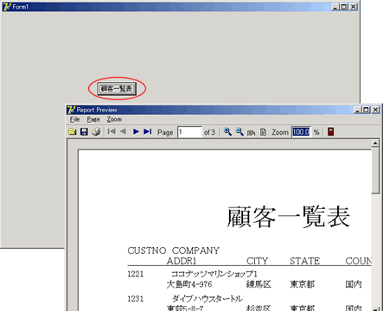Fit page width icon in toolbar
Viewport: 383px width, 311px height.
252,132
